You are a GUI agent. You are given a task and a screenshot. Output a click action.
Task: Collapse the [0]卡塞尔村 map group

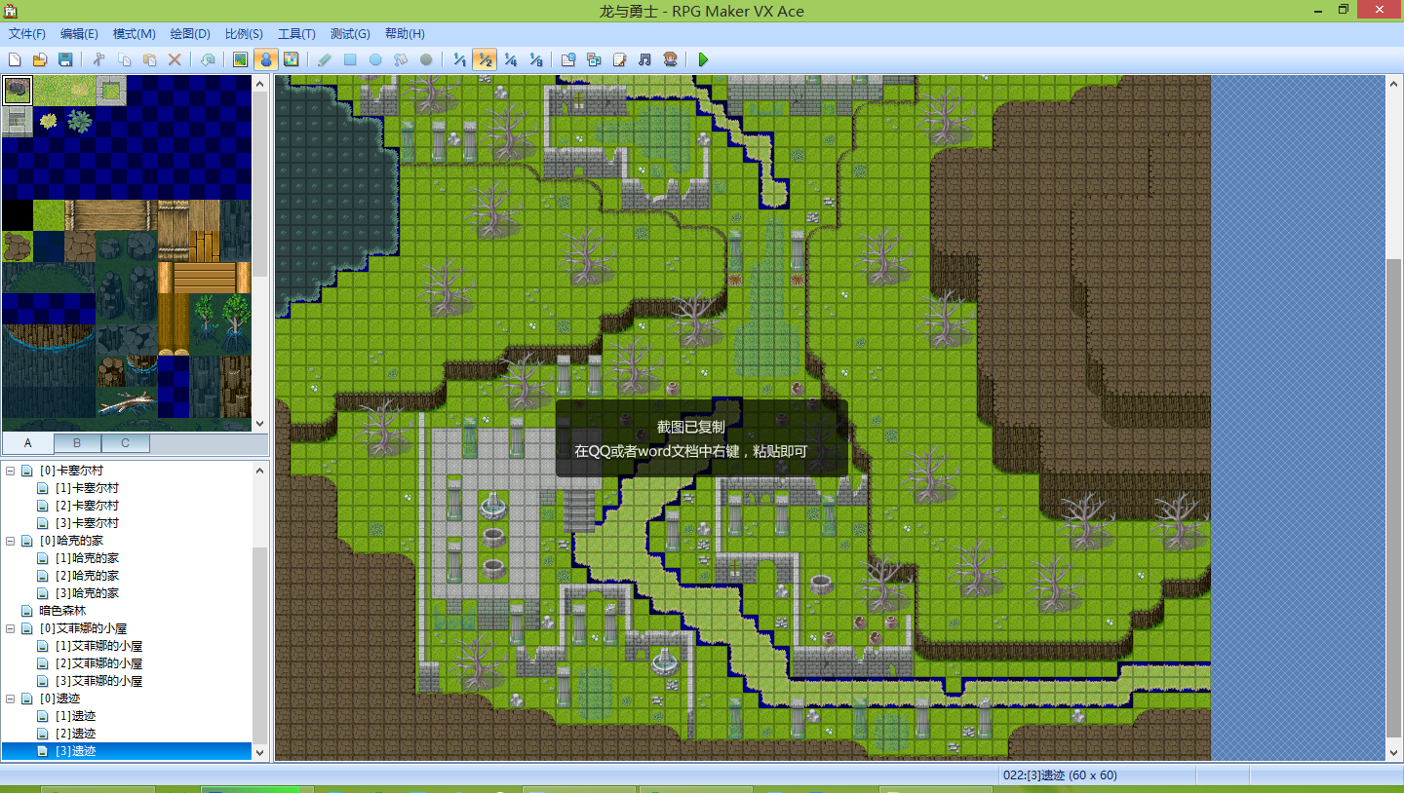11,471
